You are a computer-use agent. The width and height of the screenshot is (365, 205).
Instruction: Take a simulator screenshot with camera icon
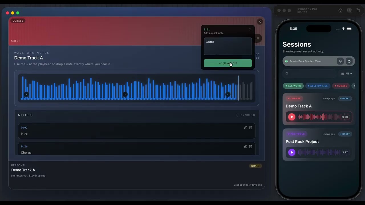click(349, 11)
